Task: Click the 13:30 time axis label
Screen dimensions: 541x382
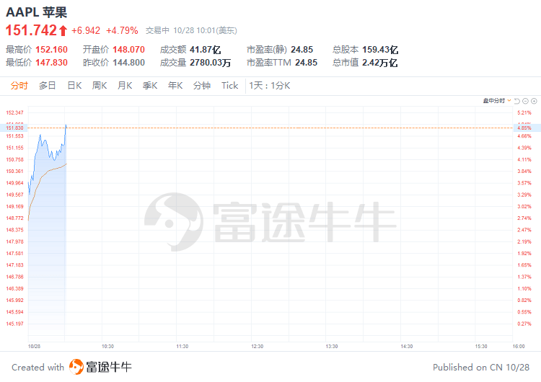Action: [332, 346]
